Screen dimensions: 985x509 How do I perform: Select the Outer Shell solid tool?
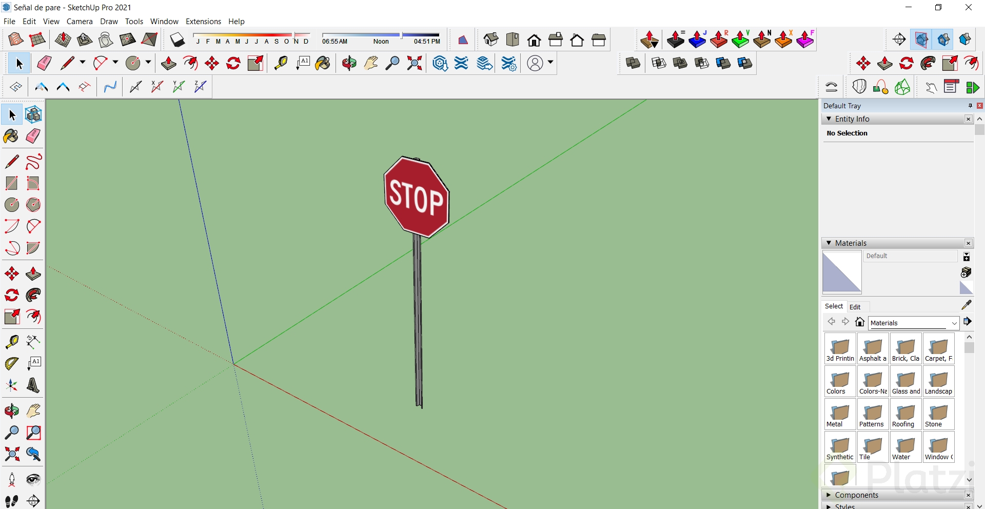tap(633, 63)
